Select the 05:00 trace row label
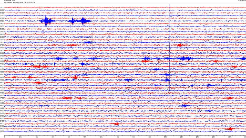The width and height of the screenshot is (246, 138). [2, 34]
